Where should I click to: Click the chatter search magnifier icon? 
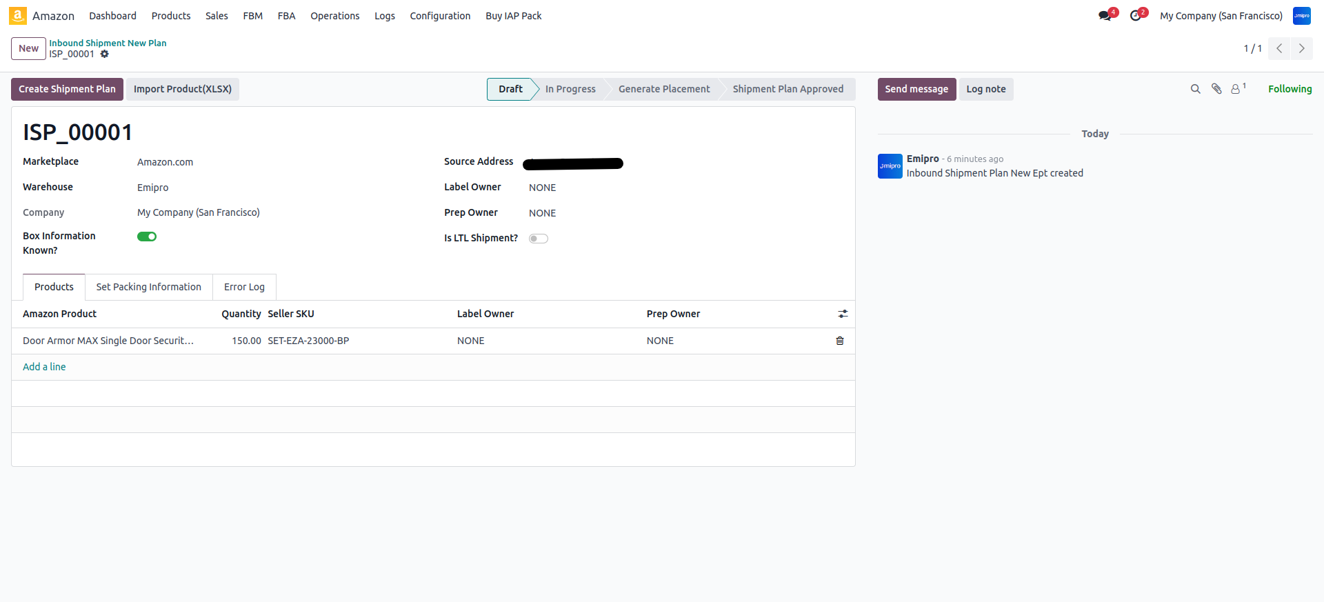point(1195,89)
